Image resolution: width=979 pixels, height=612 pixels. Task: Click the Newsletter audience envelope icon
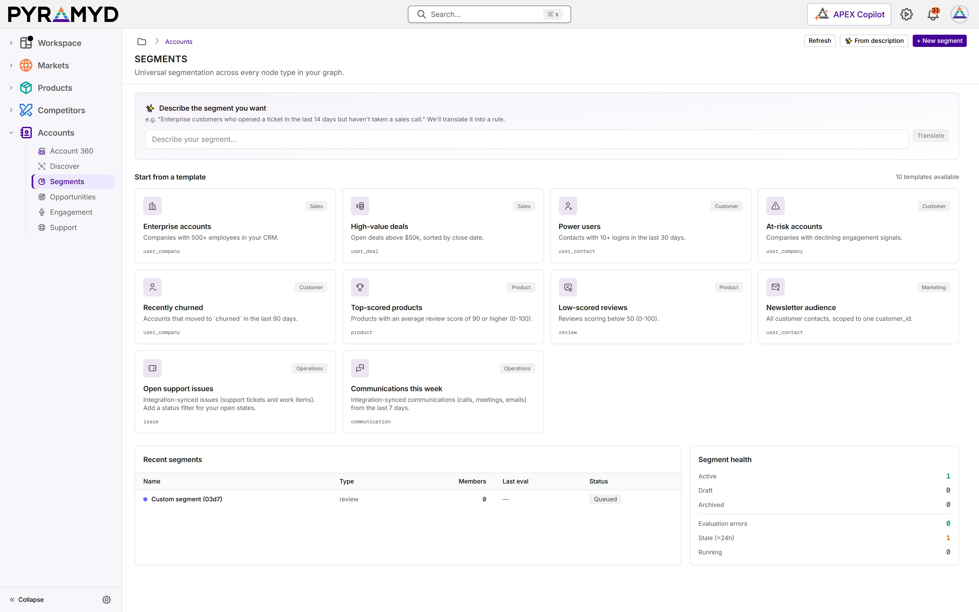(x=776, y=287)
